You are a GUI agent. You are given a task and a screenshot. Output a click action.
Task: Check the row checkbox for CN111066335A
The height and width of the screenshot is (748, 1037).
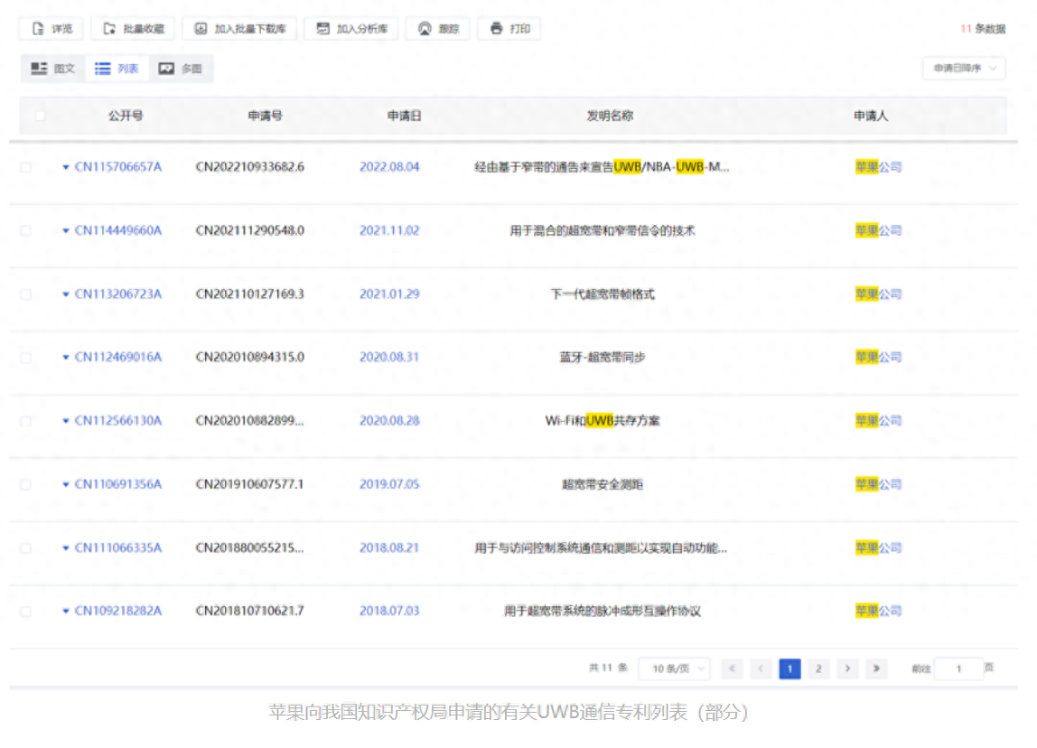[x=26, y=547]
